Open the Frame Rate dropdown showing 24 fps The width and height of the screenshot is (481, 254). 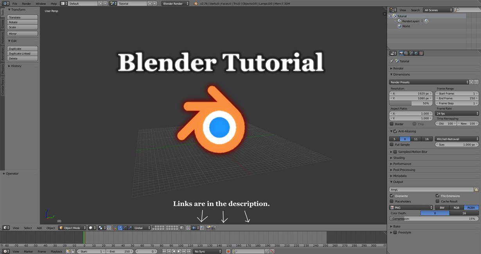(457, 113)
